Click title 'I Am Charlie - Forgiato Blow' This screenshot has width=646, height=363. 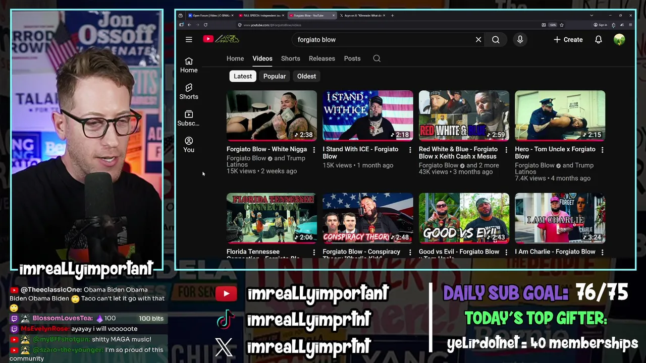(555, 252)
